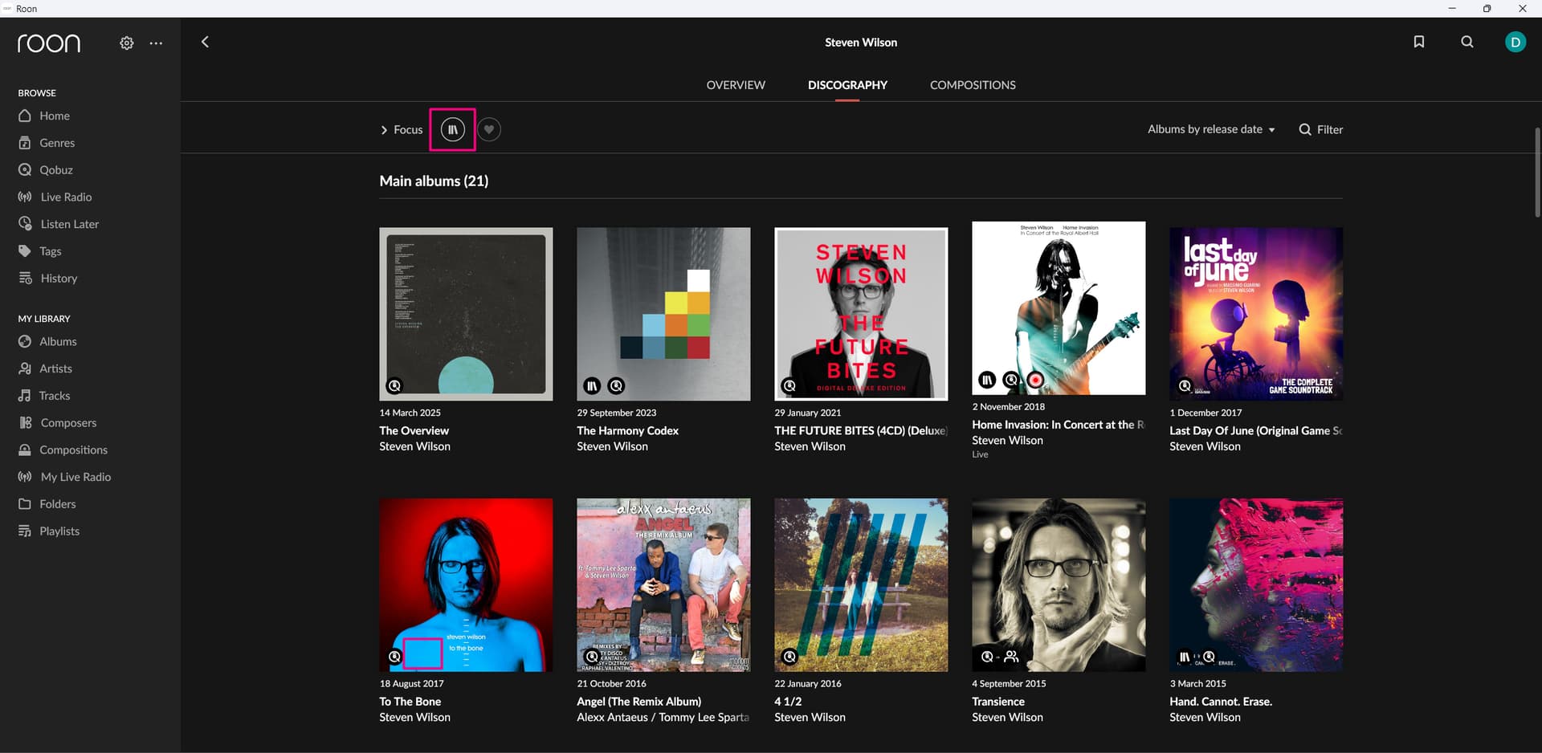Screen dimensions: 1542x753
Task: Click Transience album title link
Action: coord(998,702)
